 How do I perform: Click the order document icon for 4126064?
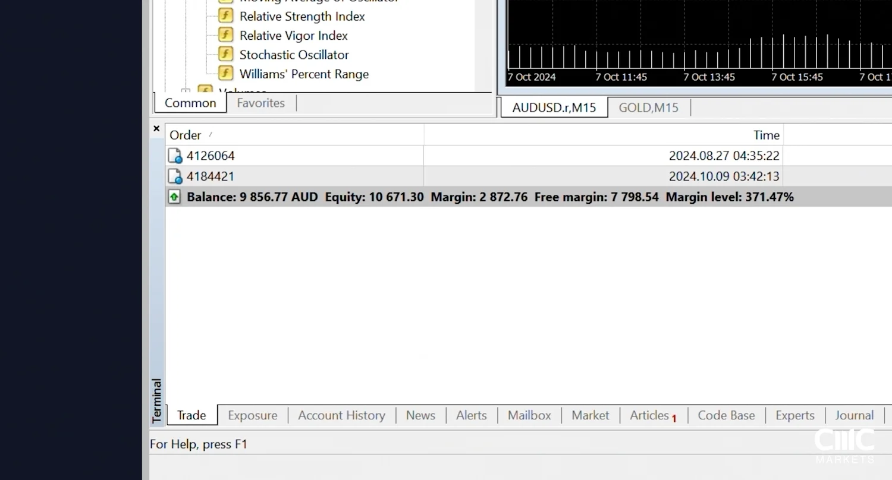coord(175,155)
